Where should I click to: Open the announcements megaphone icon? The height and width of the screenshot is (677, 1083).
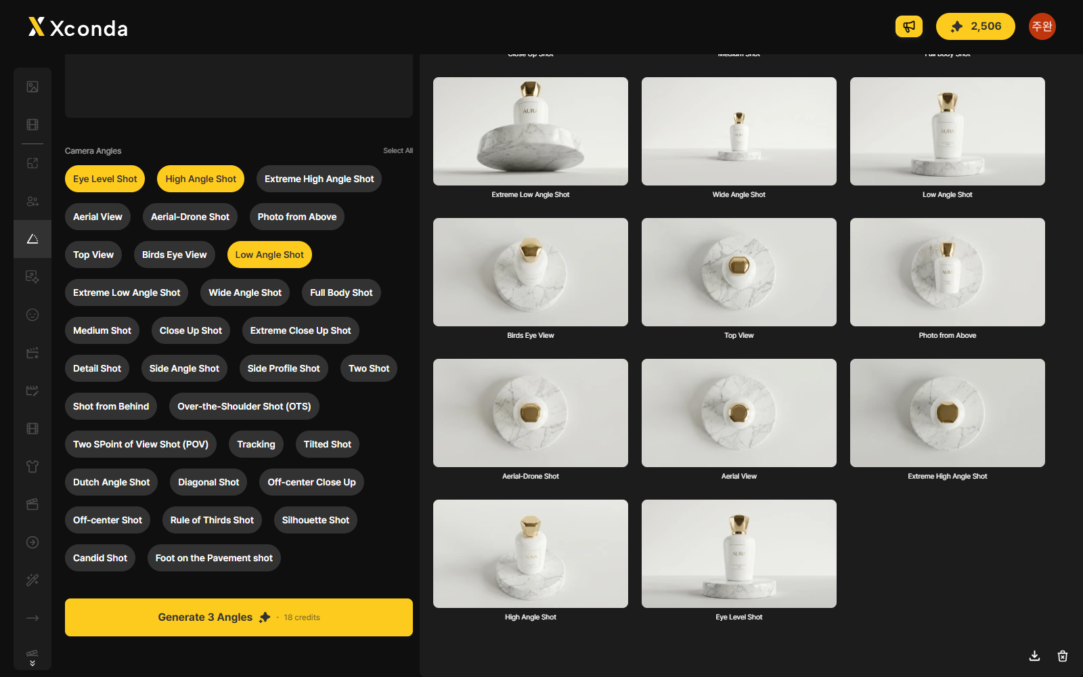[908, 26]
